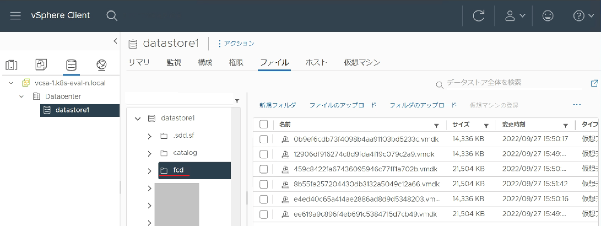Select the fcd folder
Screen dimensions: 601x226
click(x=194, y=170)
